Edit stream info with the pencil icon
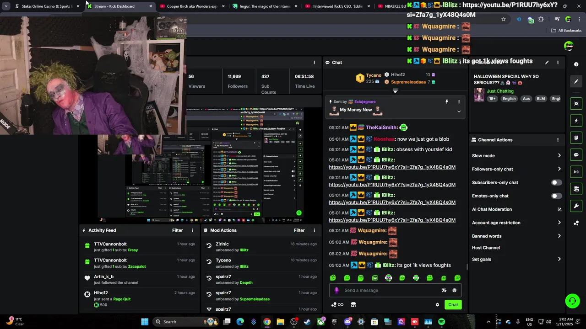 pos(547,63)
